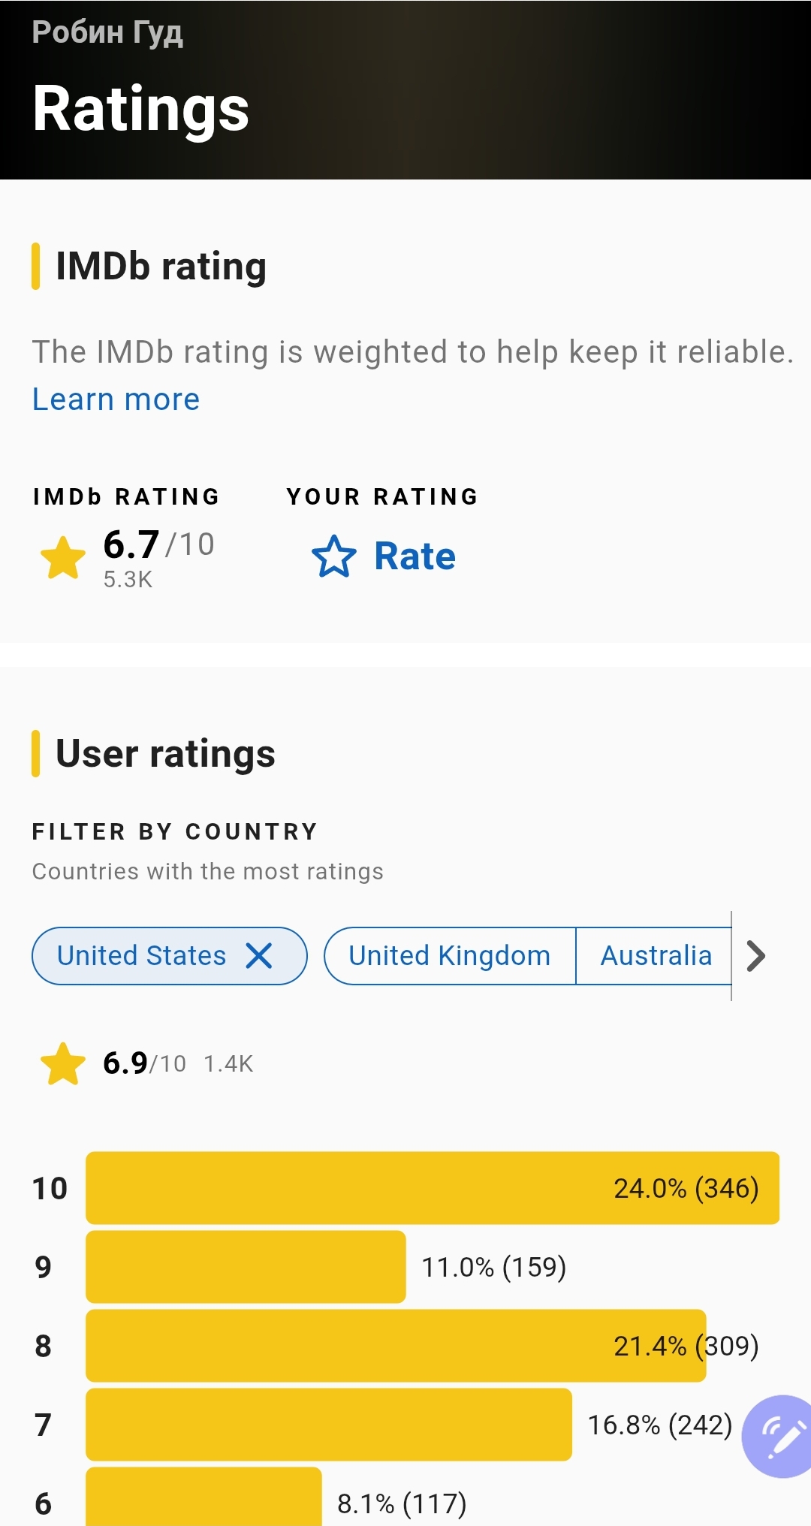Click the 6-star rating bar
811x1526 pixels.
204,1500
